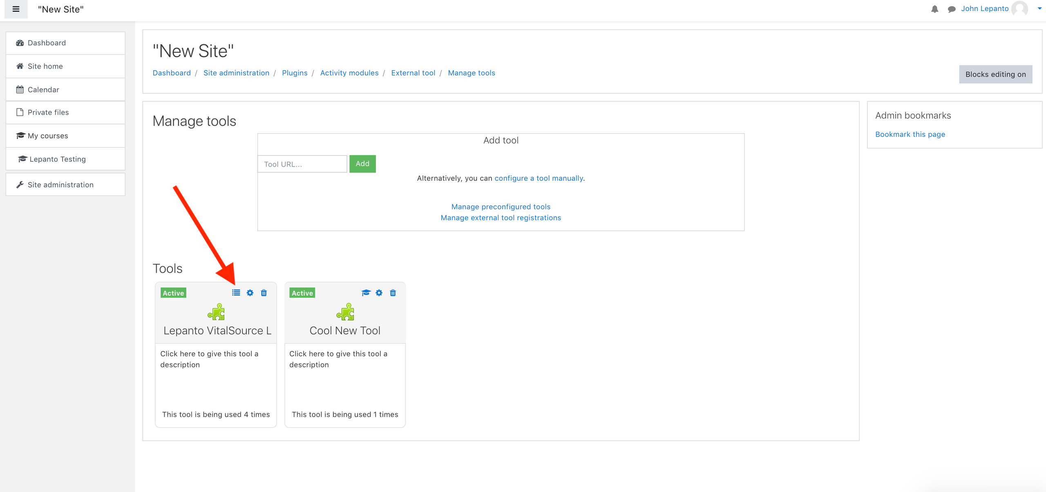Open My courses in the sidebar
Screen dimensions: 1046x492
pos(65,136)
